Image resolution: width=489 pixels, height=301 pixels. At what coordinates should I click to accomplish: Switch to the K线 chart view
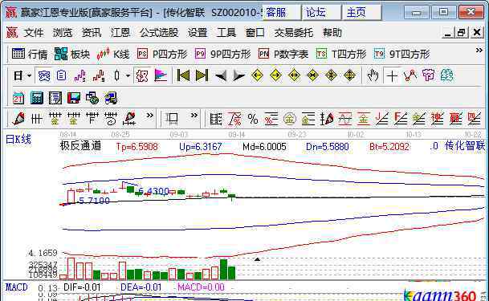coord(112,55)
